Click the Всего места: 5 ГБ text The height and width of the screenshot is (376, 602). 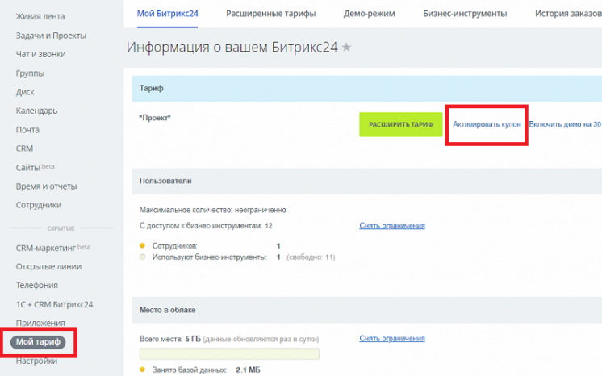170,339
